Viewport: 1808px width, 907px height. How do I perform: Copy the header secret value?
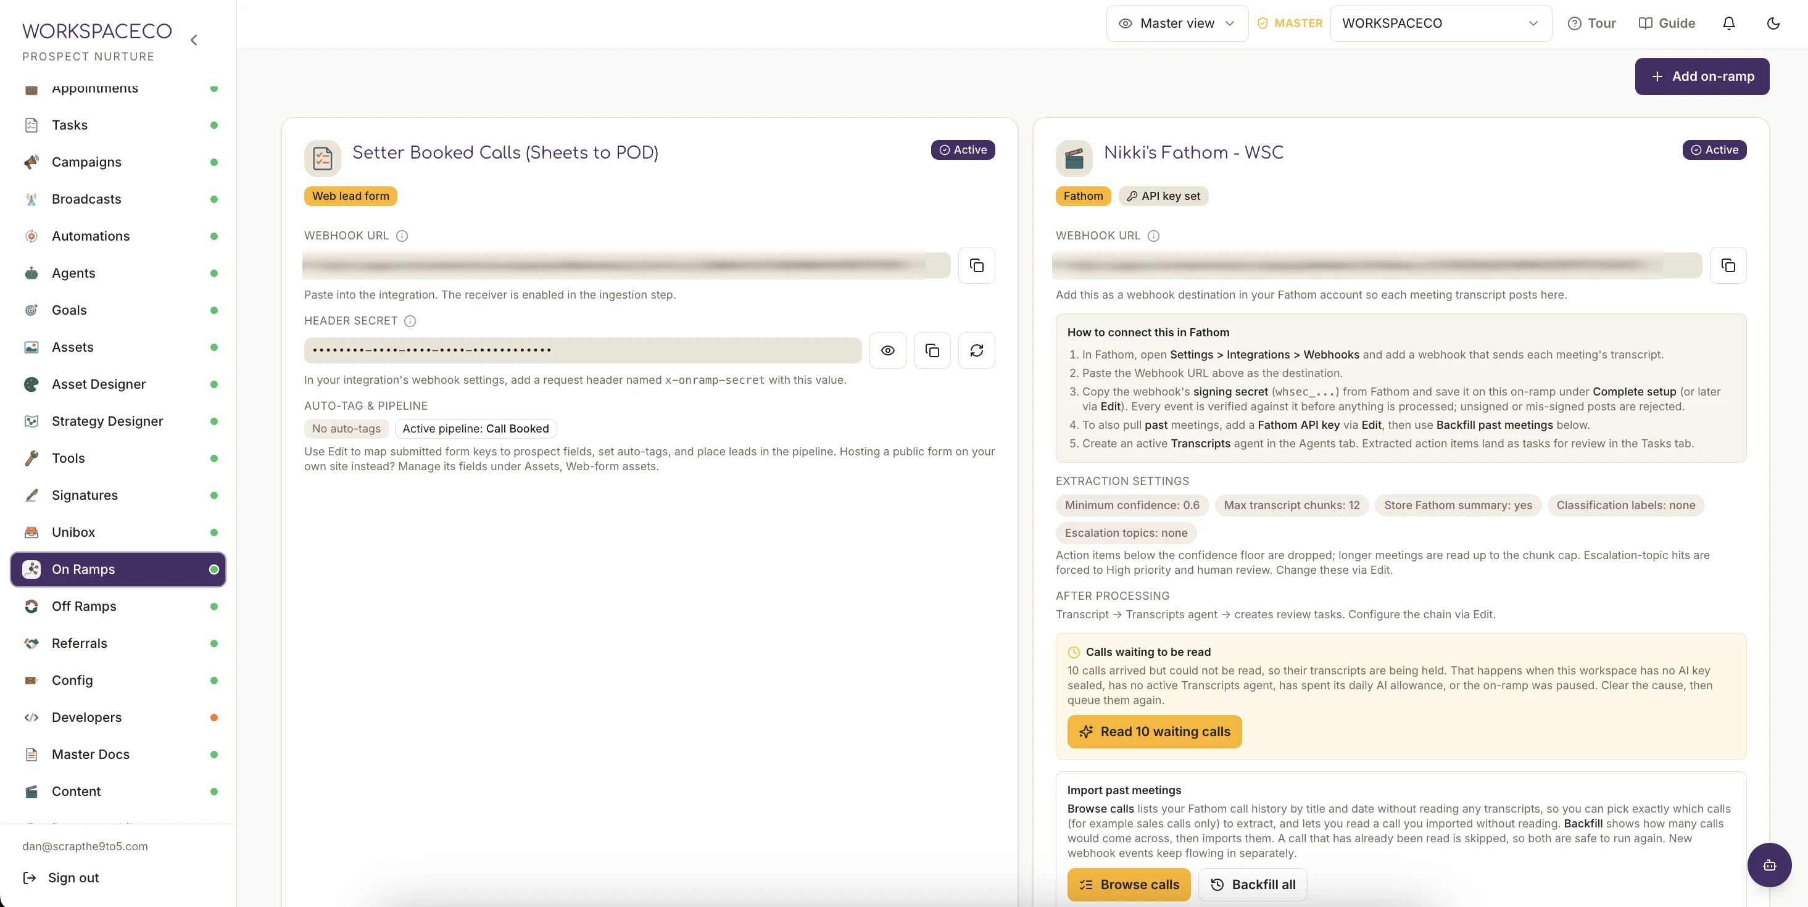point(932,350)
